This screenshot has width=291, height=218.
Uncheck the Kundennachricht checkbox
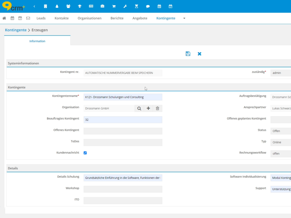85,153
